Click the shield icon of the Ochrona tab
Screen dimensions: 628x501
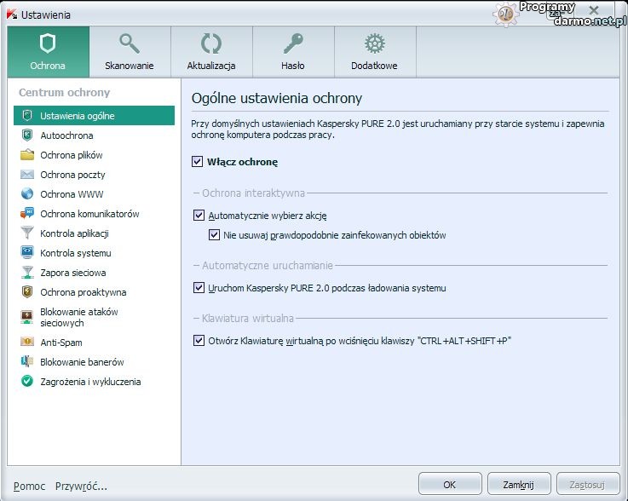(48, 43)
